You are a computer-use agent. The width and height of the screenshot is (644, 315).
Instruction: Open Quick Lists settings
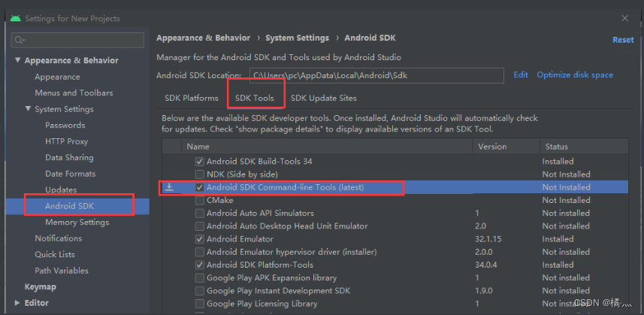[x=55, y=255]
